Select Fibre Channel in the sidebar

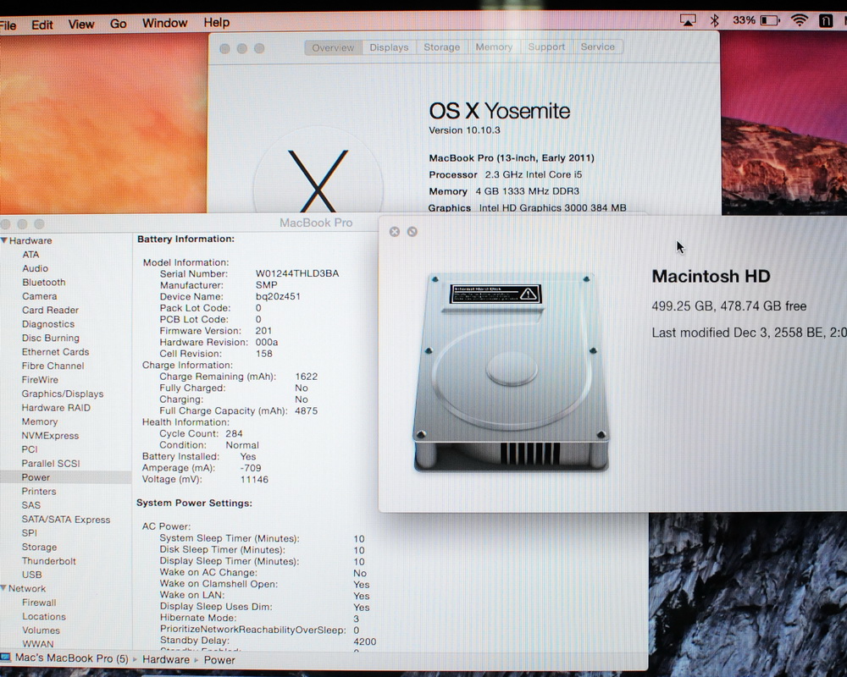[x=53, y=366]
